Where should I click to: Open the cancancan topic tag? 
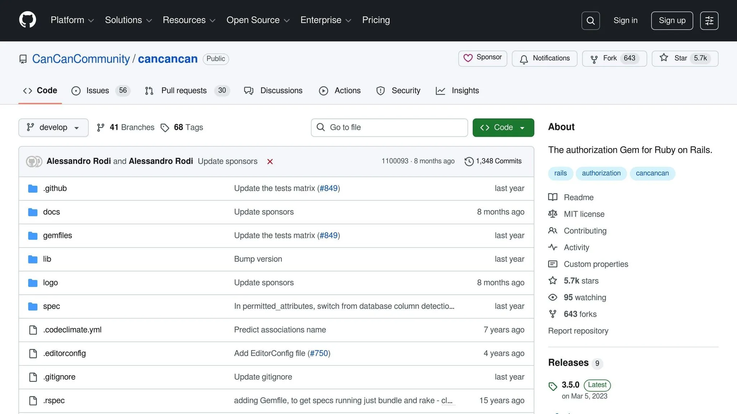(652, 174)
